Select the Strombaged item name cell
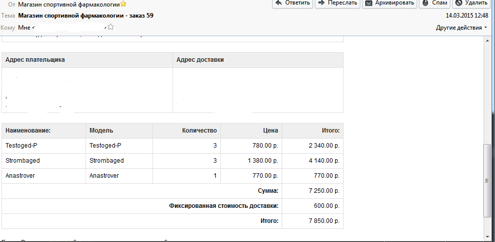This screenshot has width=495, height=242. click(x=23, y=161)
